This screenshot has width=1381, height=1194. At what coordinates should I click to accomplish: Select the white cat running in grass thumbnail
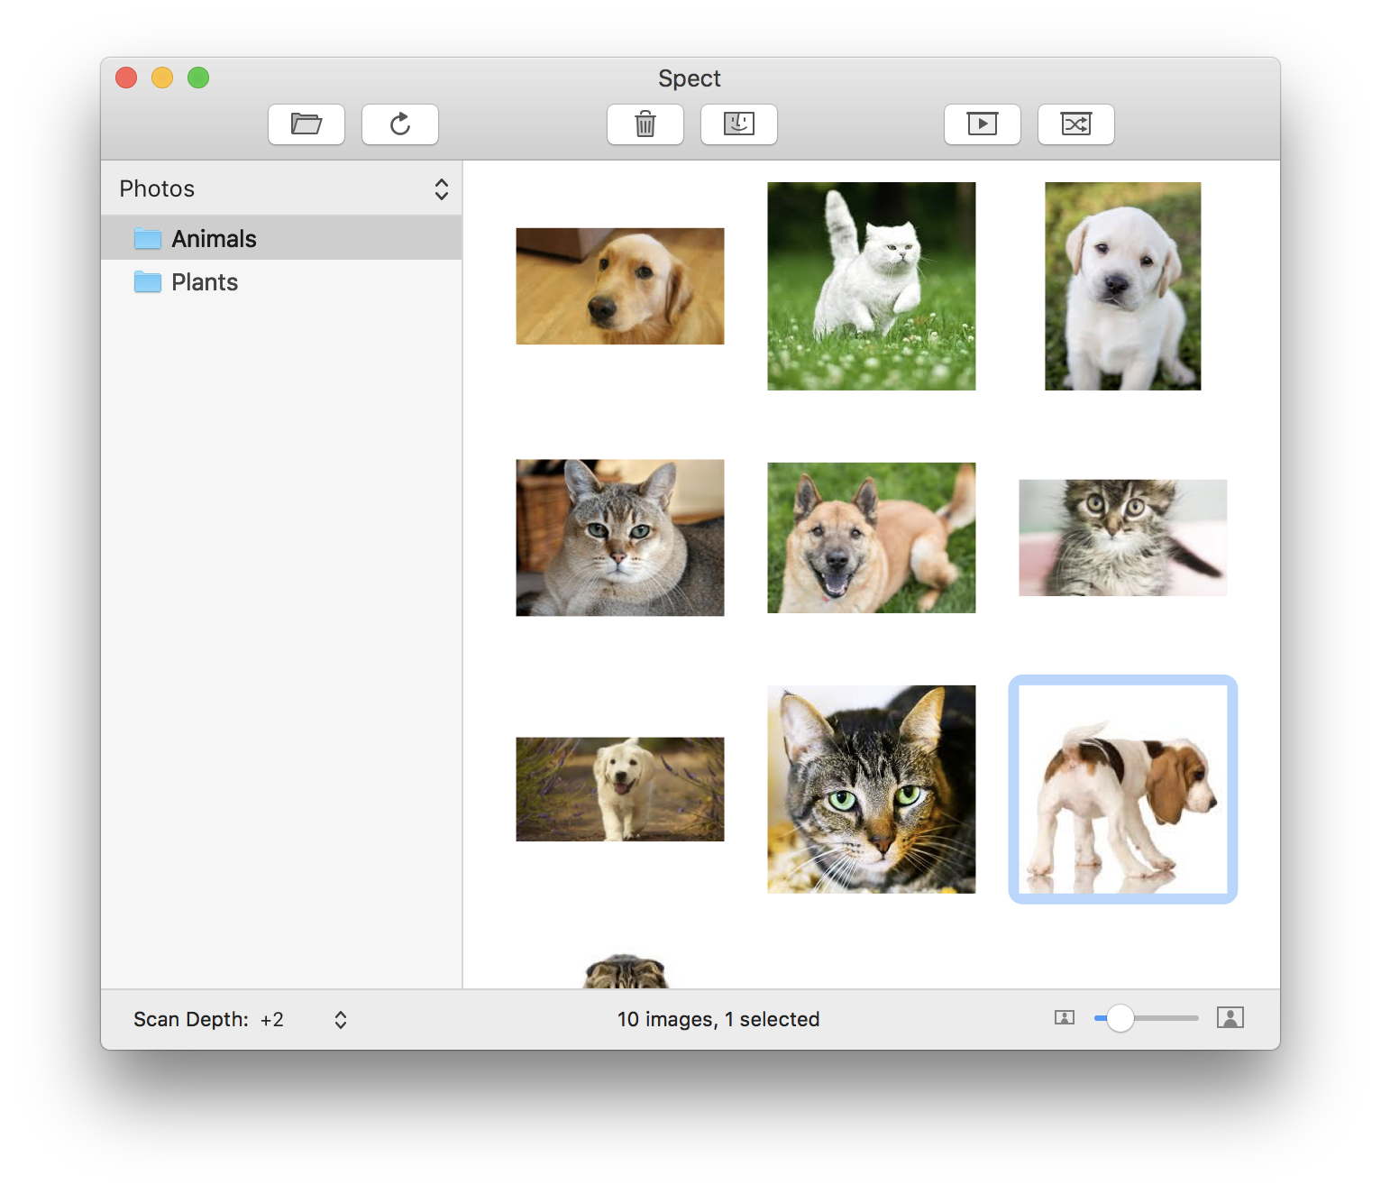point(872,286)
